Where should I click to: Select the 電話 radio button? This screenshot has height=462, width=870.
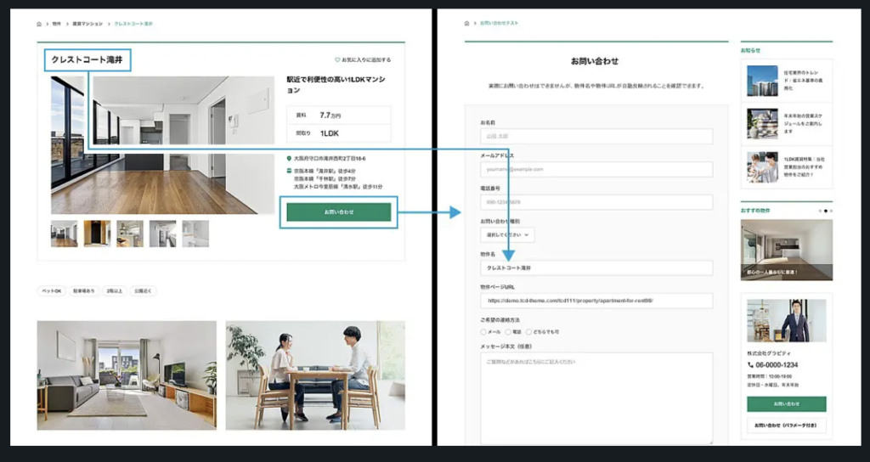click(507, 332)
